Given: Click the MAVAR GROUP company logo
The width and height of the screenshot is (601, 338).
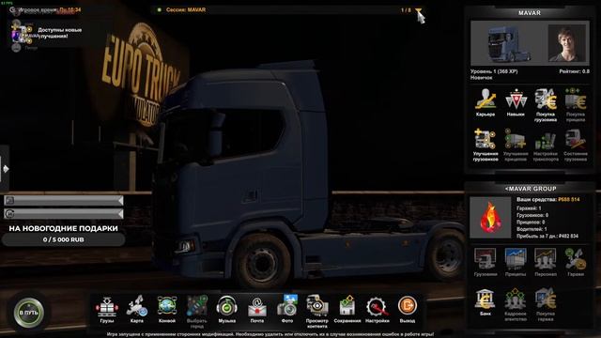Looking at the screenshot, I should coord(490,217).
